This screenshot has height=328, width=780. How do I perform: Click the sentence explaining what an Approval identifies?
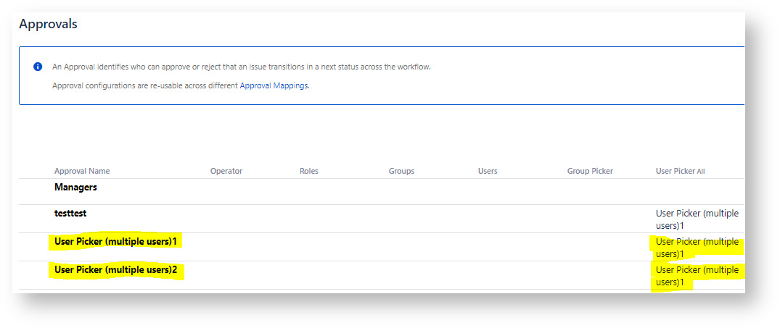tap(241, 67)
